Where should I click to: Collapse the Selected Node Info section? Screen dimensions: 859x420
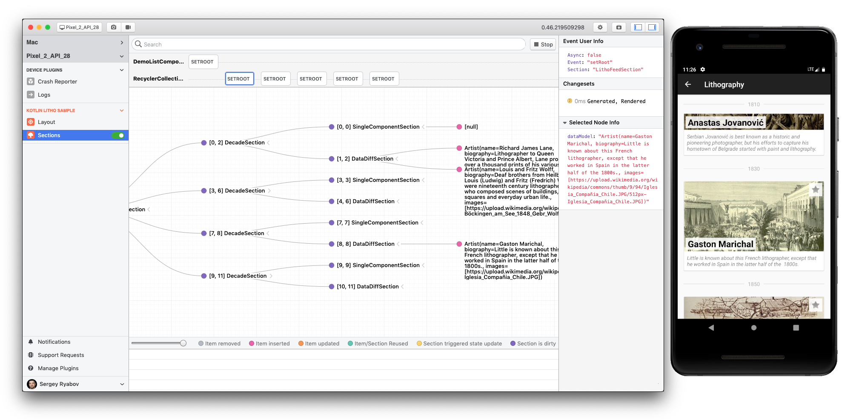pyautogui.click(x=565, y=123)
